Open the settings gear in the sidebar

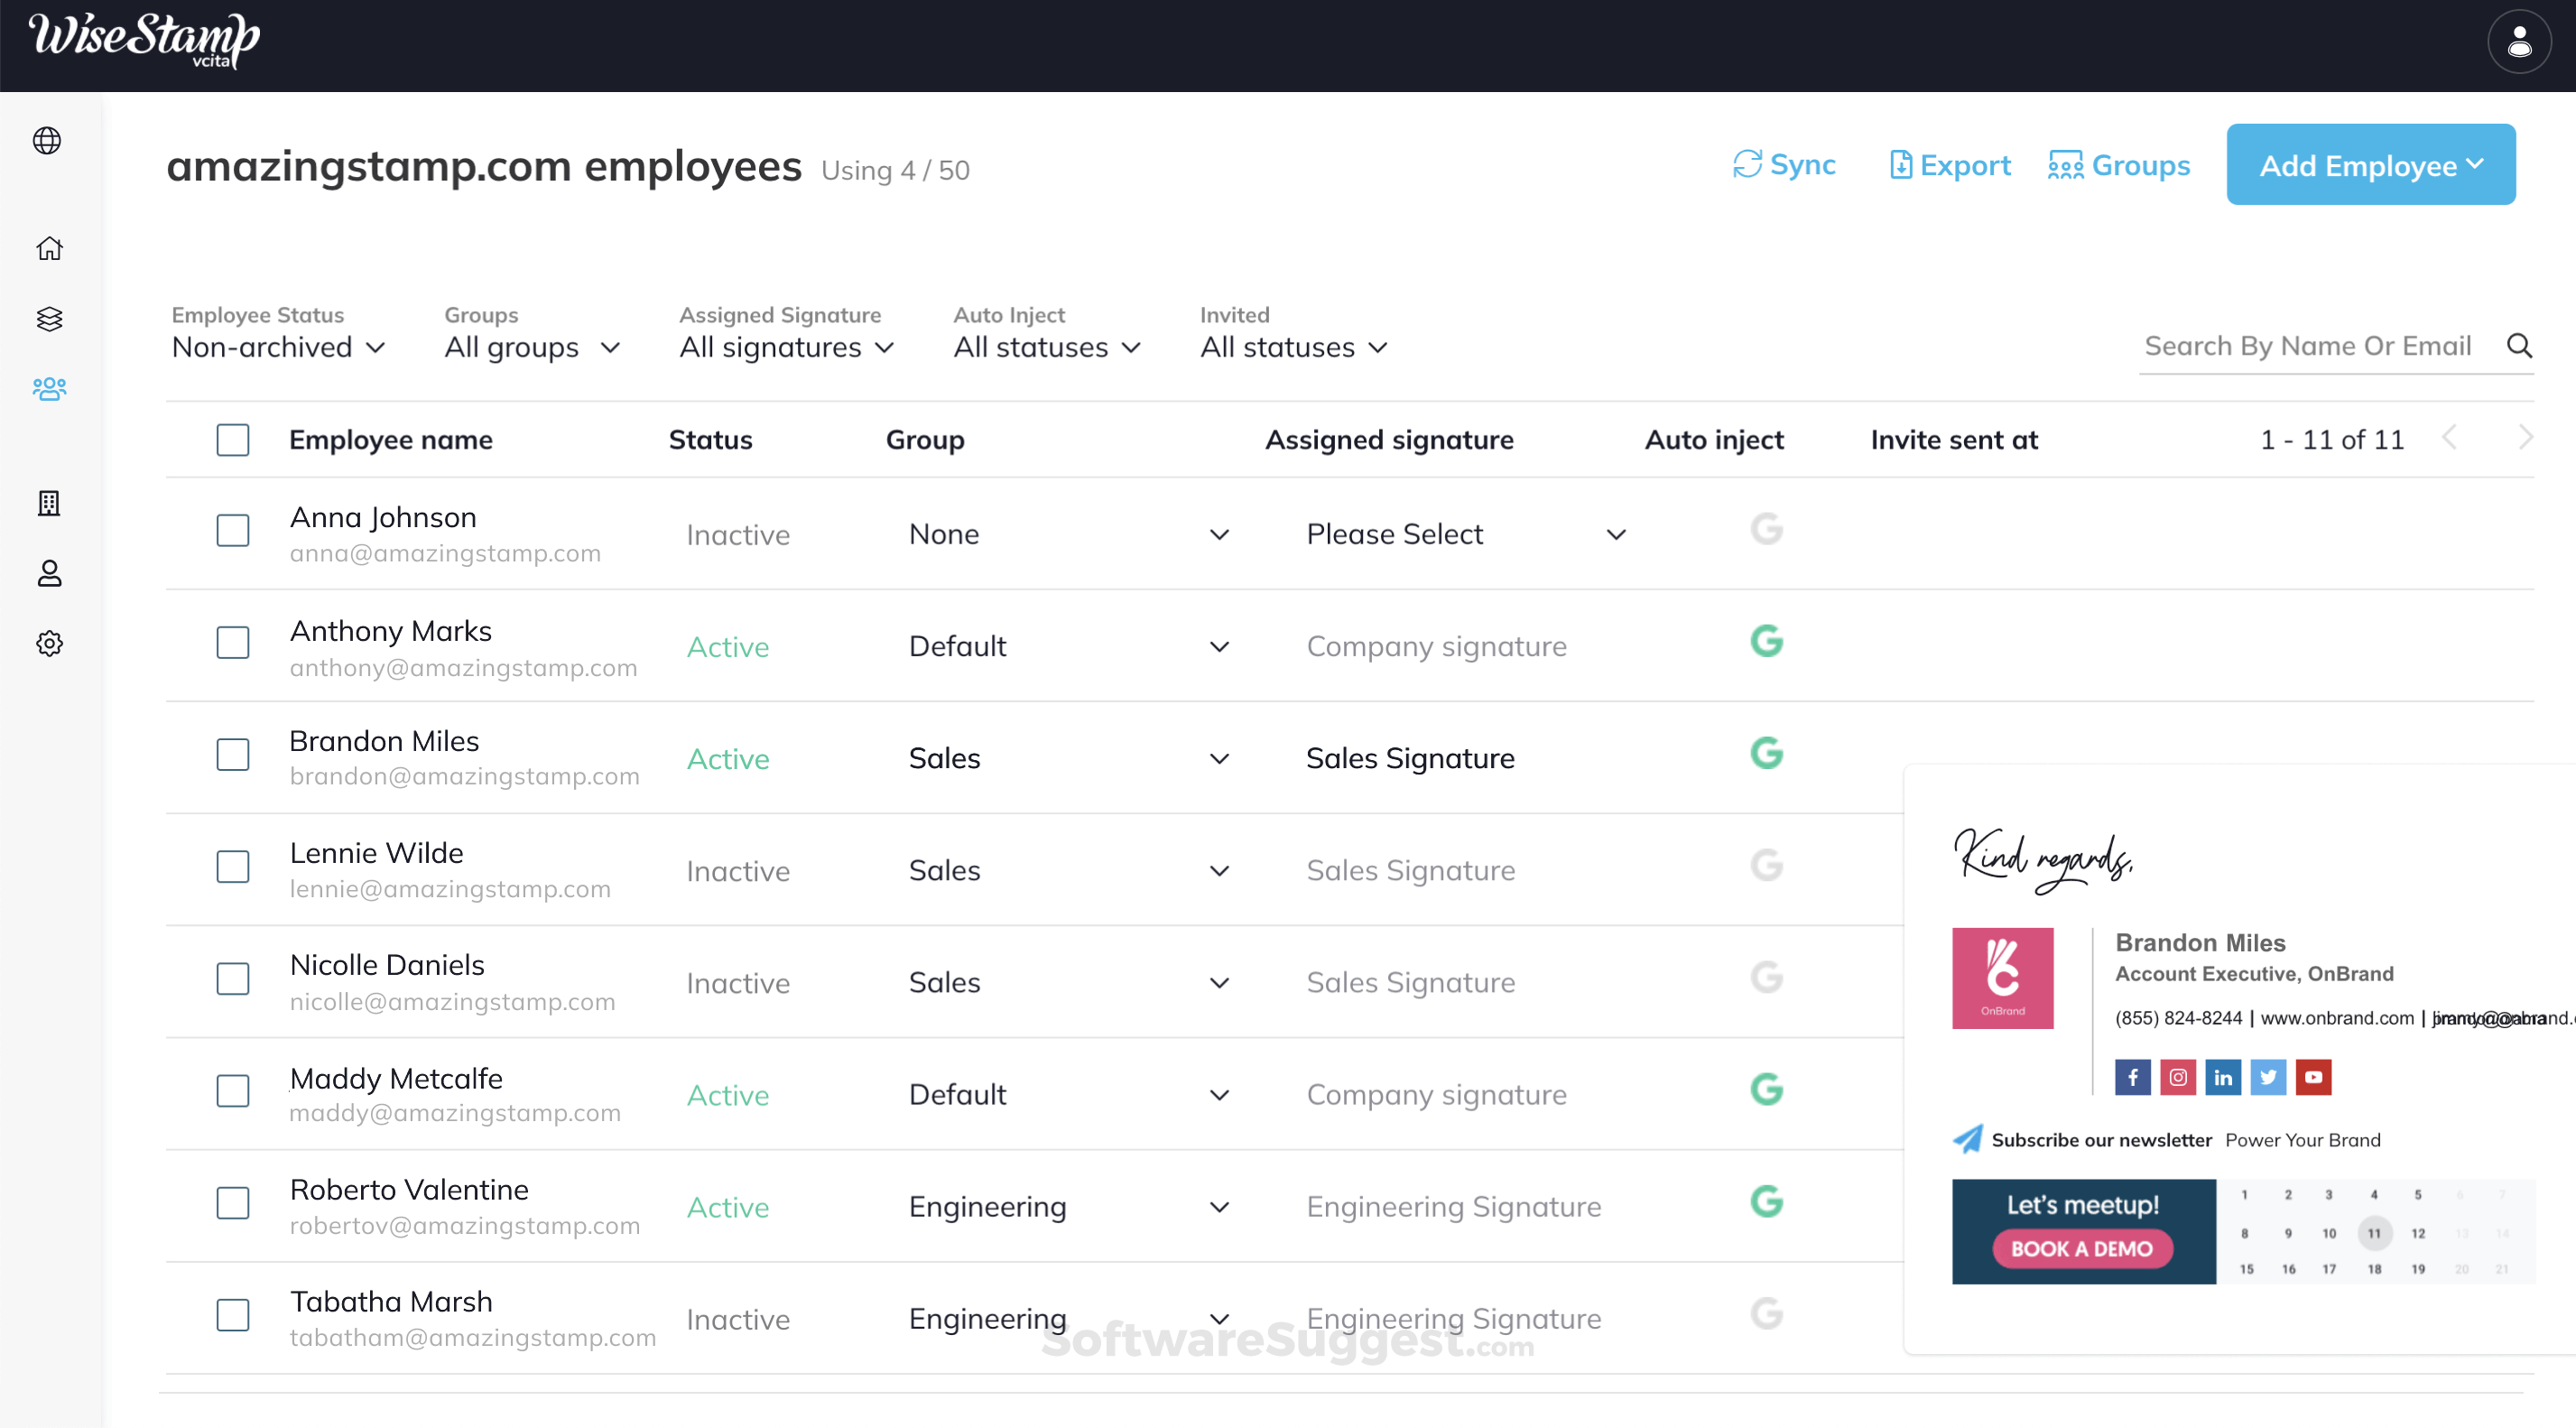point(49,643)
